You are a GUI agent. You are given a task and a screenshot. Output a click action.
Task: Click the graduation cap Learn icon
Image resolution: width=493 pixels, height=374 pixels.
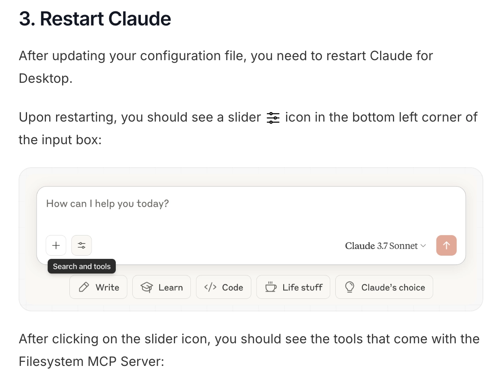click(x=146, y=287)
